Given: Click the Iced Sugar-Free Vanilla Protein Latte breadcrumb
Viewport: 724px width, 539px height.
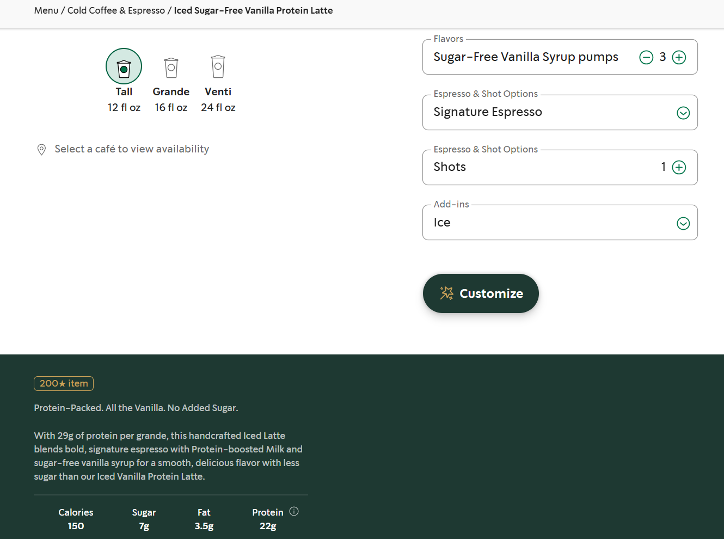Looking at the screenshot, I should pyautogui.click(x=253, y=10).
